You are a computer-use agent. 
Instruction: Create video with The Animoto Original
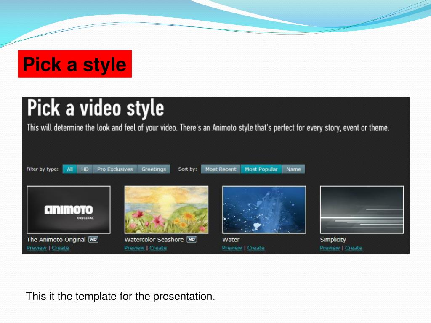pos(61,248)
